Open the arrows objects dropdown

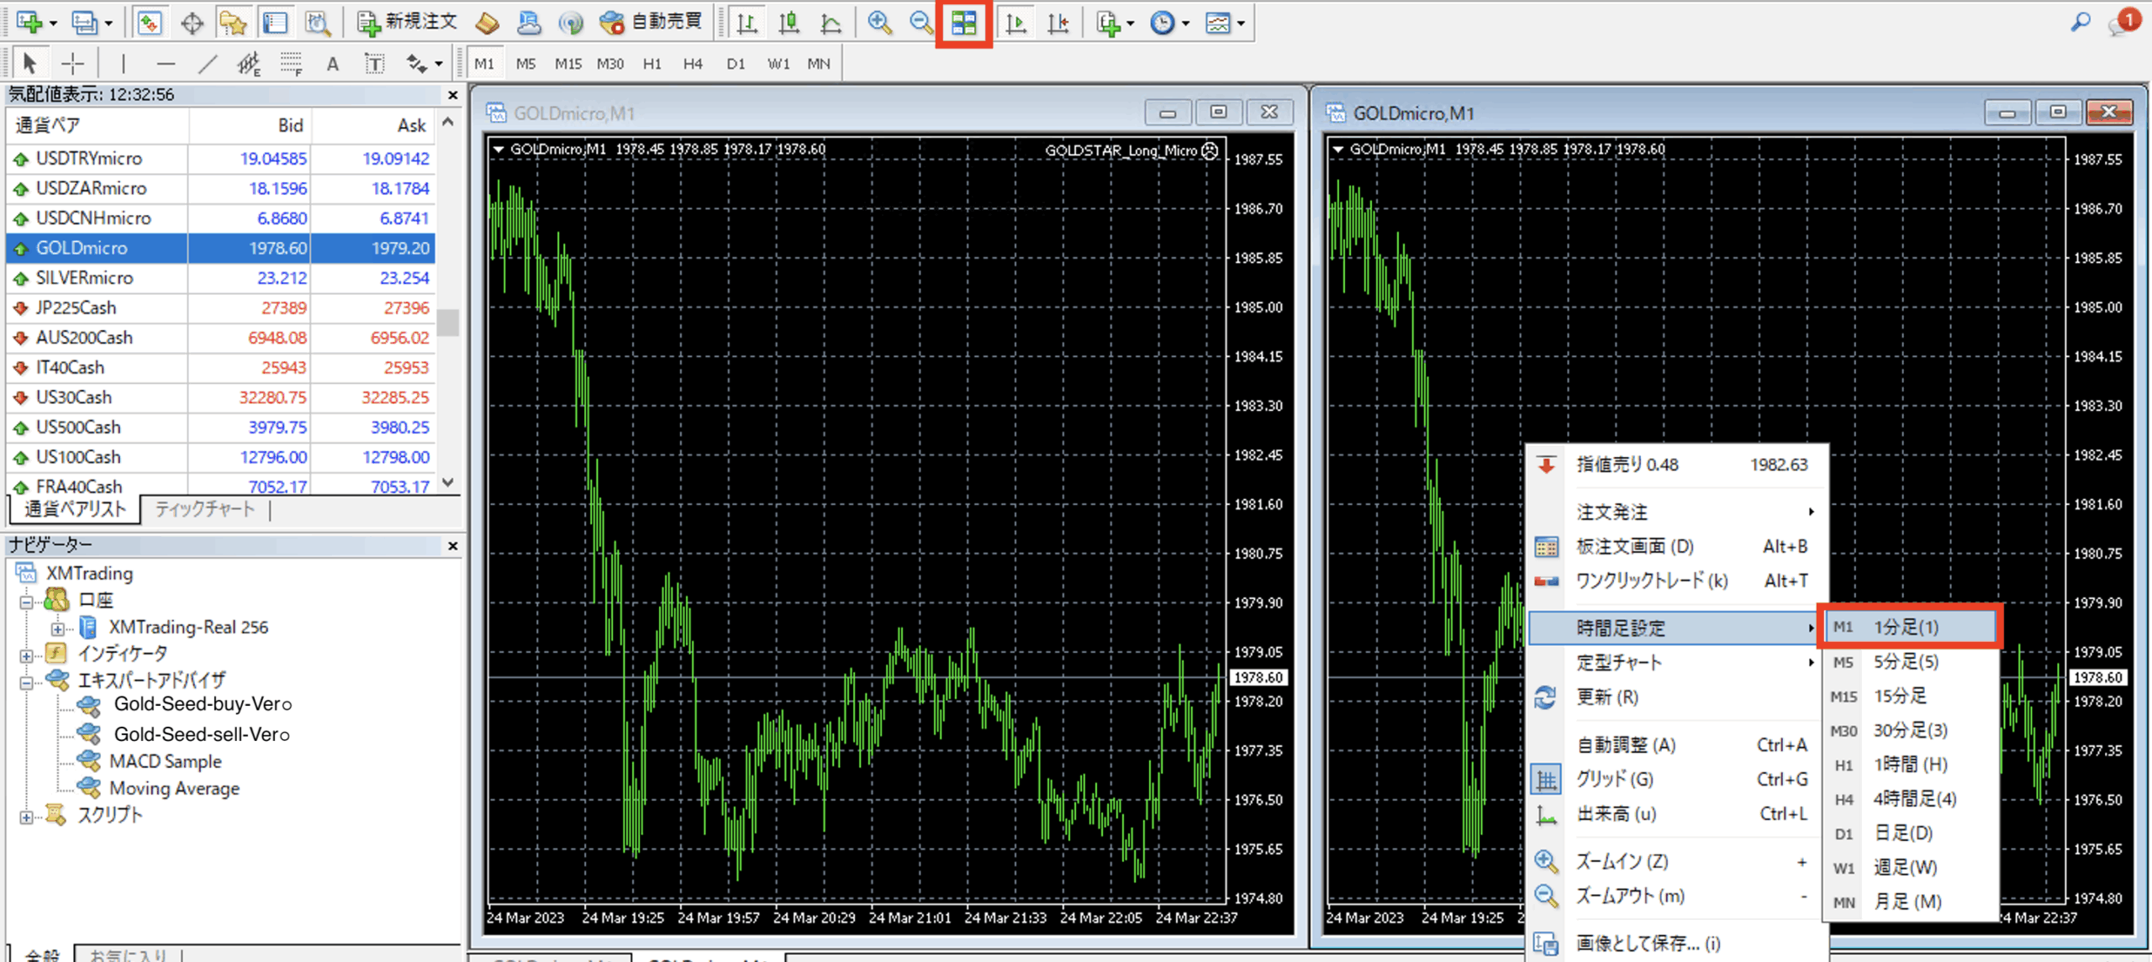(424, 63)
